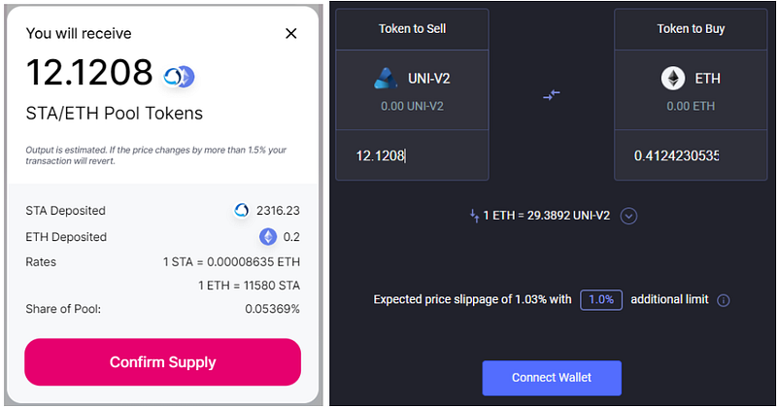This screenshot has width=777, height=407.
Task: Invert rate using arrows before 1 ETH
Action: tap(473, 216)
